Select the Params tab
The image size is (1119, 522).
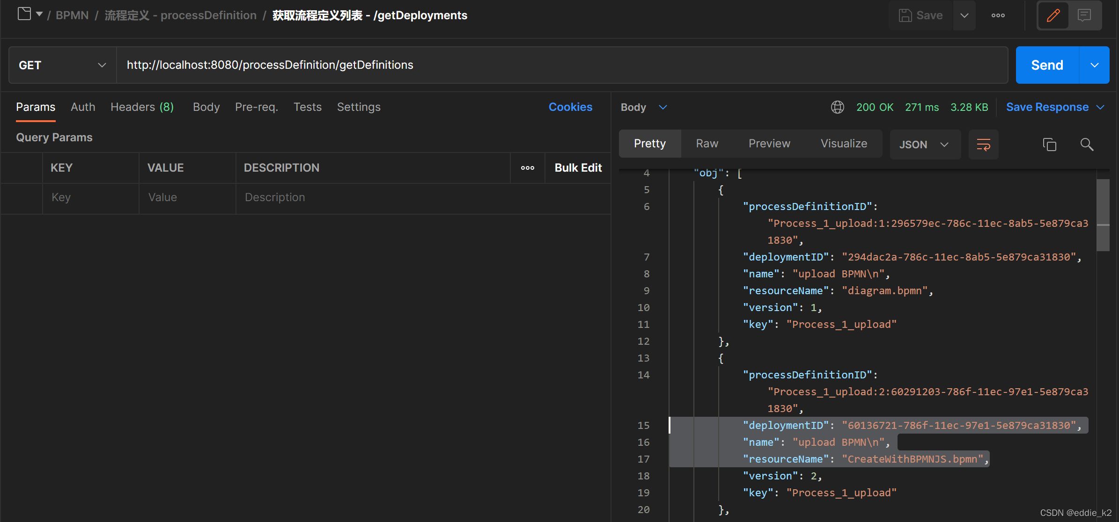36,107
